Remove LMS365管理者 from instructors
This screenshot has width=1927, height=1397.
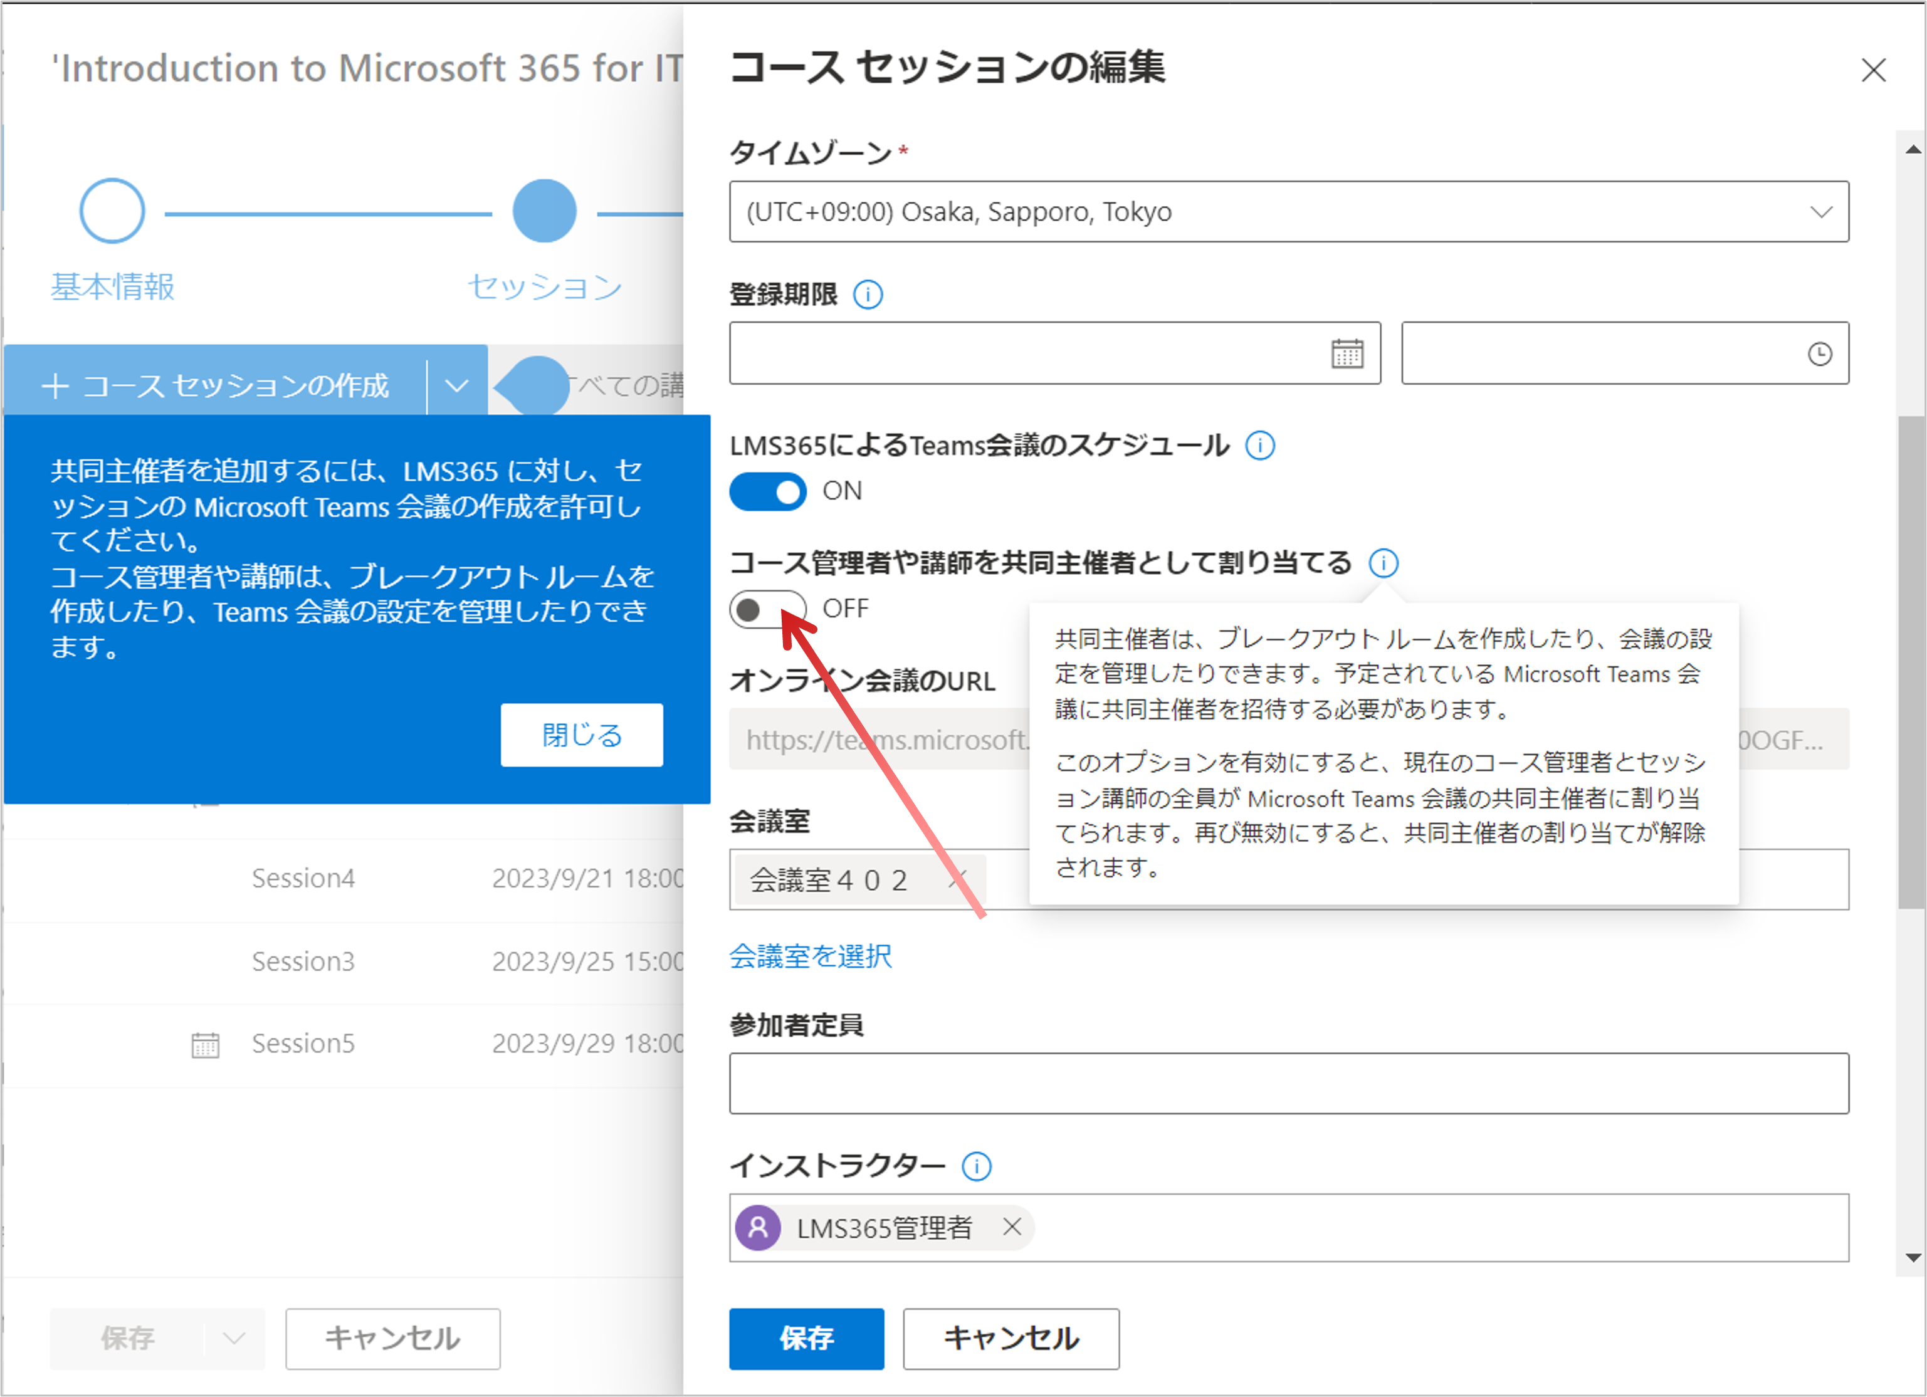1011,1227
